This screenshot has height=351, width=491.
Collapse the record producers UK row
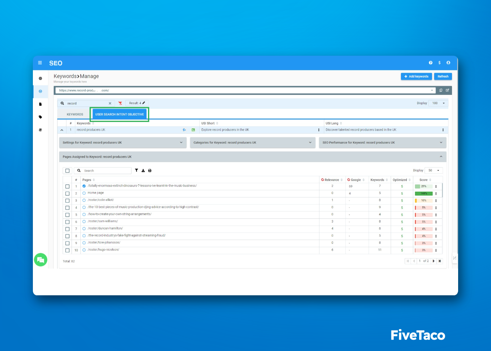[62, 130]
